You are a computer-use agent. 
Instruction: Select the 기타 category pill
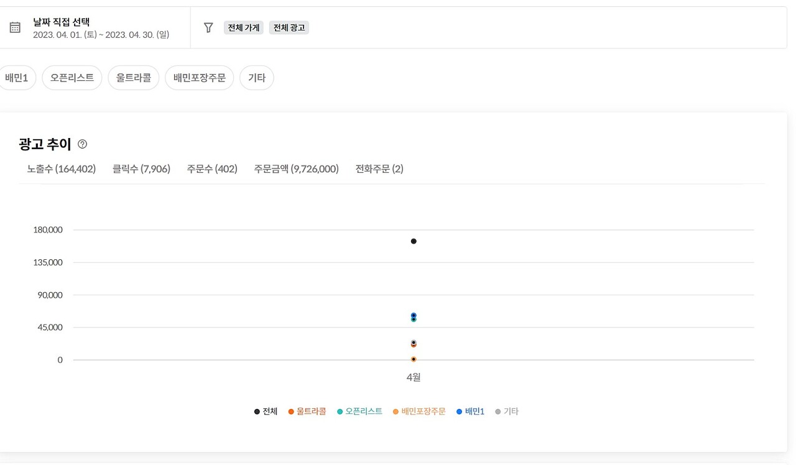coord(257,78)
